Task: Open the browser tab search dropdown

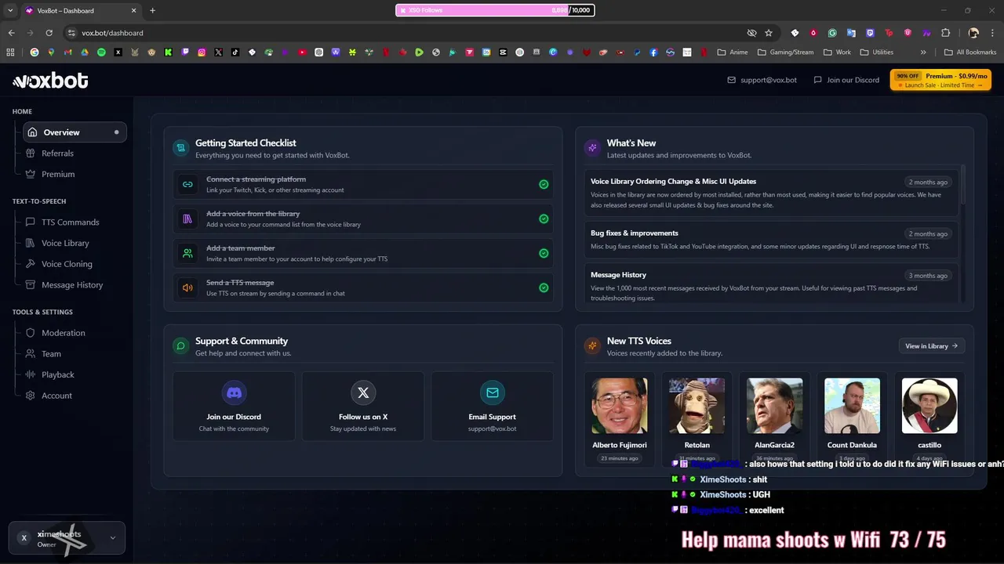Action: click(9, 10)
